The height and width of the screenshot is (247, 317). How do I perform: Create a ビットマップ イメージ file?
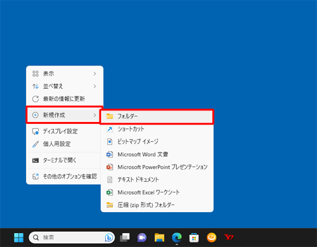(x=157, y=142)
